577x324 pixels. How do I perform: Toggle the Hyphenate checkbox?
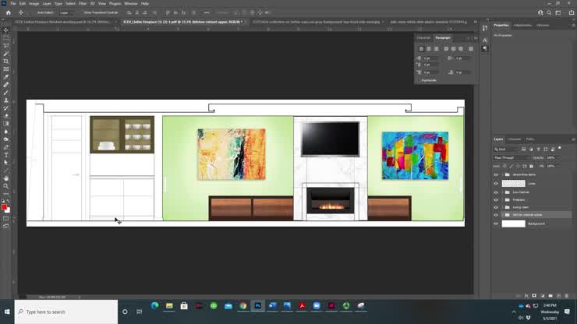[x=419, y=80]
